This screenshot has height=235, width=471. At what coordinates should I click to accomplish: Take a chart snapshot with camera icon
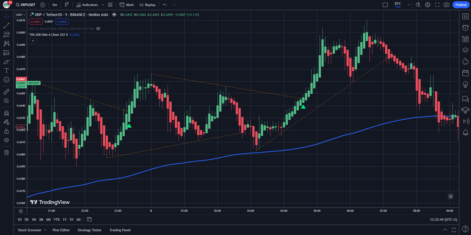tap(447, 5)
